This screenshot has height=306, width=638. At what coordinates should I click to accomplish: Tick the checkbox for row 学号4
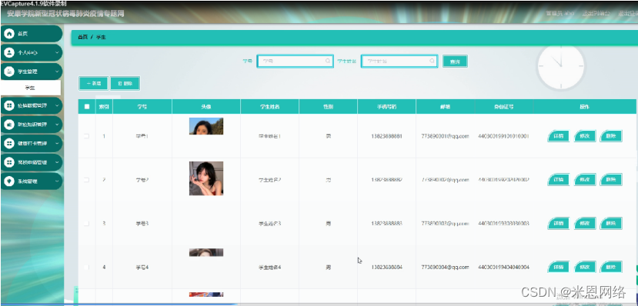[x=87, y=267]
